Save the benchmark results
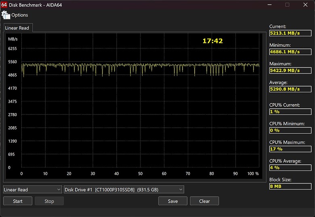 [173, 201]
